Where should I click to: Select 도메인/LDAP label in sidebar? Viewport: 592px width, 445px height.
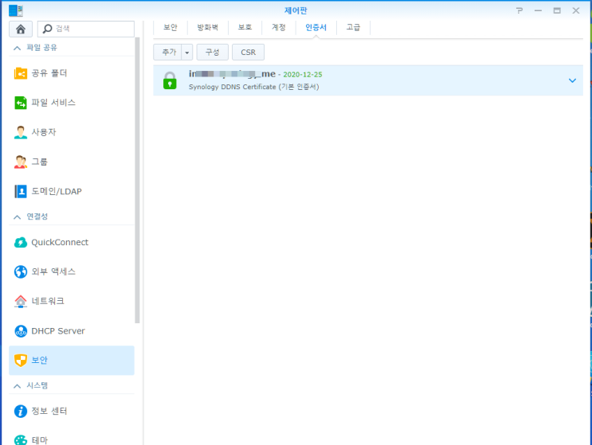(57, 192)
